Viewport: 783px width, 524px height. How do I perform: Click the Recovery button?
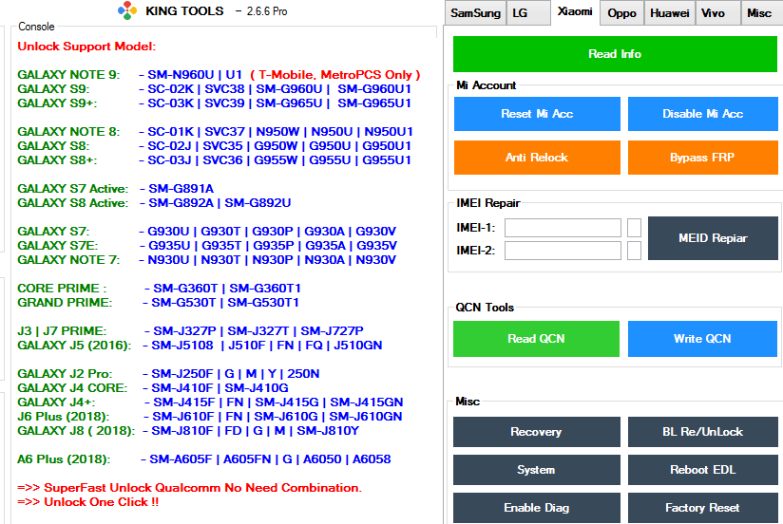pos(536,432)
